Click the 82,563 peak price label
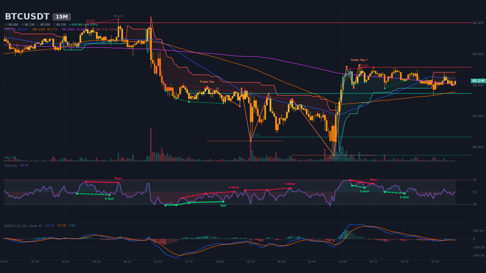This screenshot has height=273, width=486. click(364, 65)
